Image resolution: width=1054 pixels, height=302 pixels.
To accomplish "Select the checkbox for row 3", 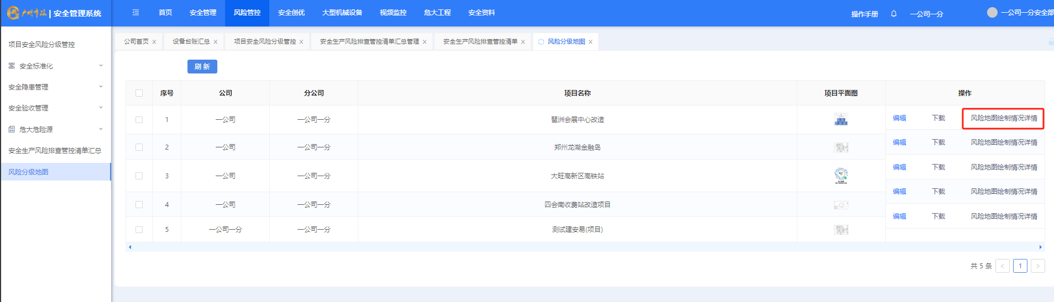I will 139,176.
